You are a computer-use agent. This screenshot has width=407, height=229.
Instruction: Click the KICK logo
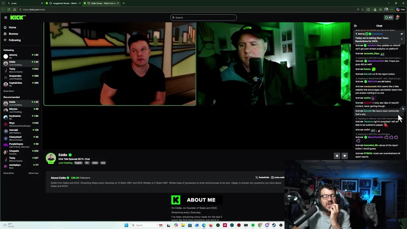pyautogui.click(x=18, y=17)
